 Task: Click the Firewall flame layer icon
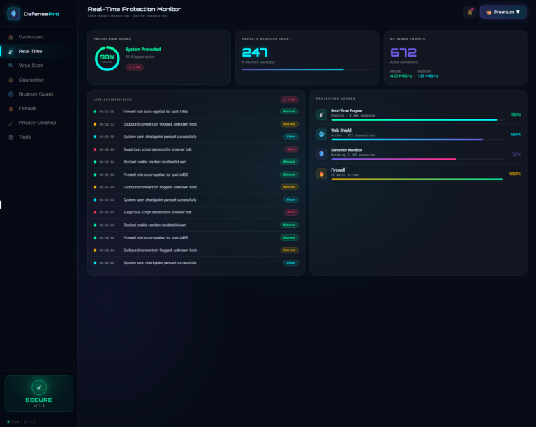coord(321,174)
